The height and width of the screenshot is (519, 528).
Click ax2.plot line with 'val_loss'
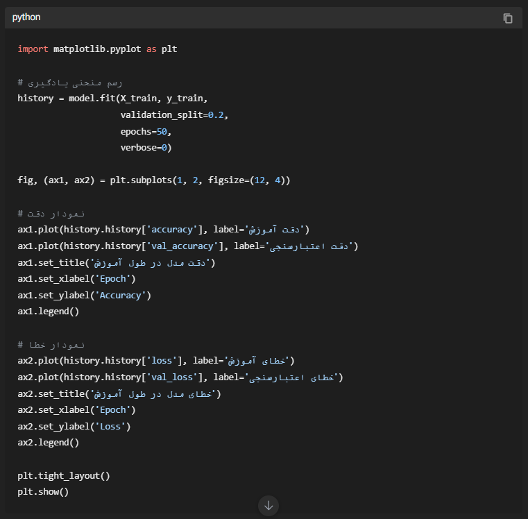coord(180,377)
